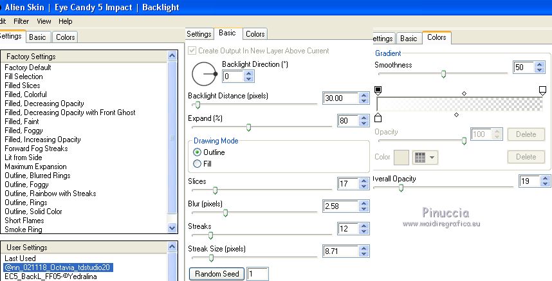Click the Overall Opacity slider handle
Image resolution: width=552 pixels, height=281 pixels.
[x=401, y=188]
